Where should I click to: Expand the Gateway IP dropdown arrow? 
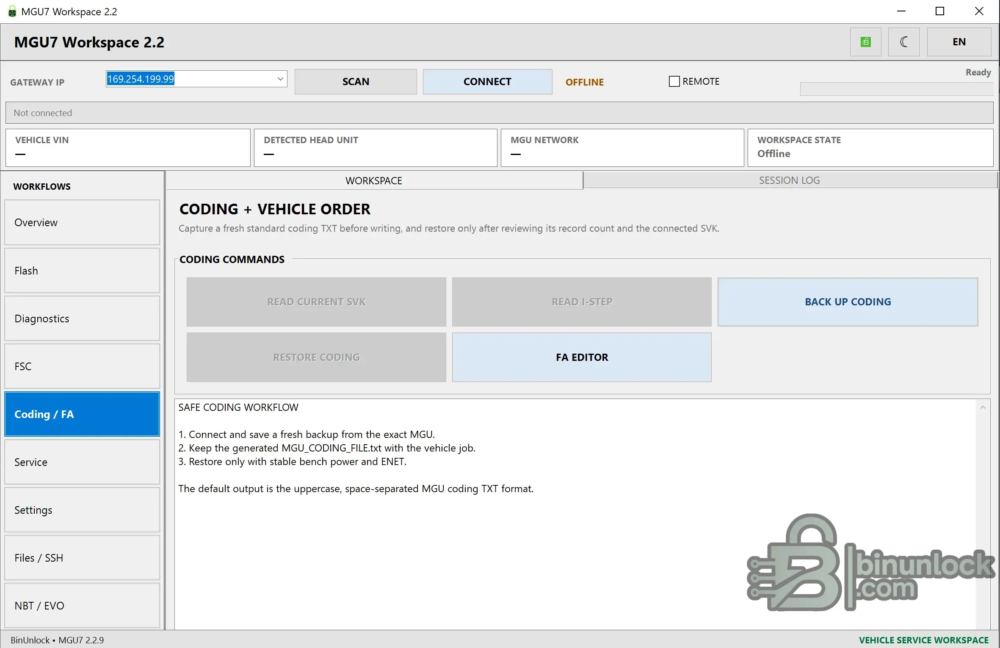pos(280,79)
